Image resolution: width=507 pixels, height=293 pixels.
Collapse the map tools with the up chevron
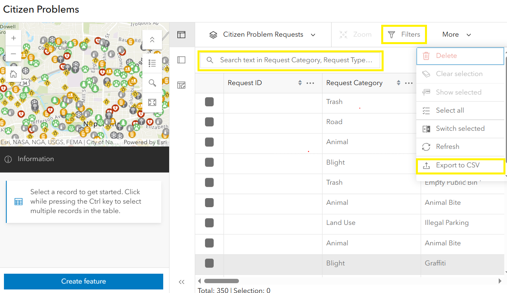[x=152, y=40]
